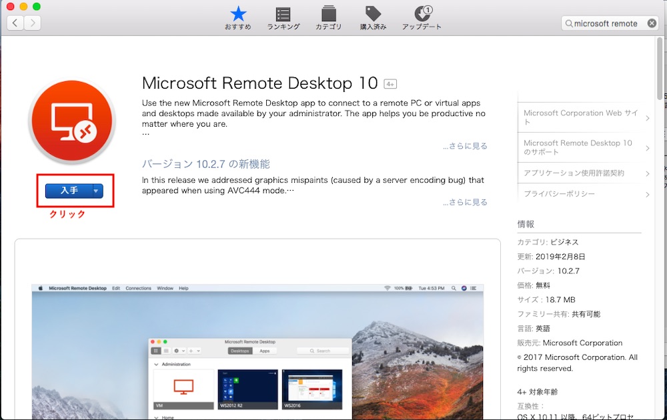The height and width of the screenshot is (420, 667).
Task: Click the 価格: 無料 line
Action: click(x=534, y=286)
